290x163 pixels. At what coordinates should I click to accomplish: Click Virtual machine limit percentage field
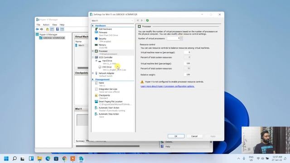(187, 63)
